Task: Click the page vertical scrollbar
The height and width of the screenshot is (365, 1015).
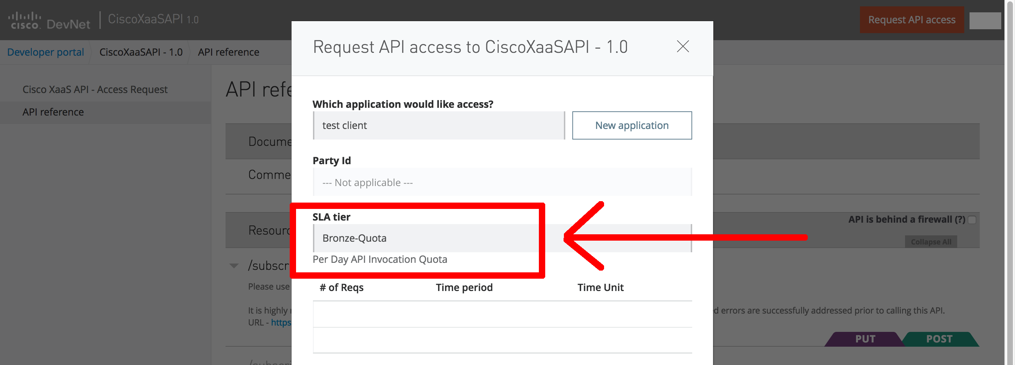Action: click(1009, 182)
